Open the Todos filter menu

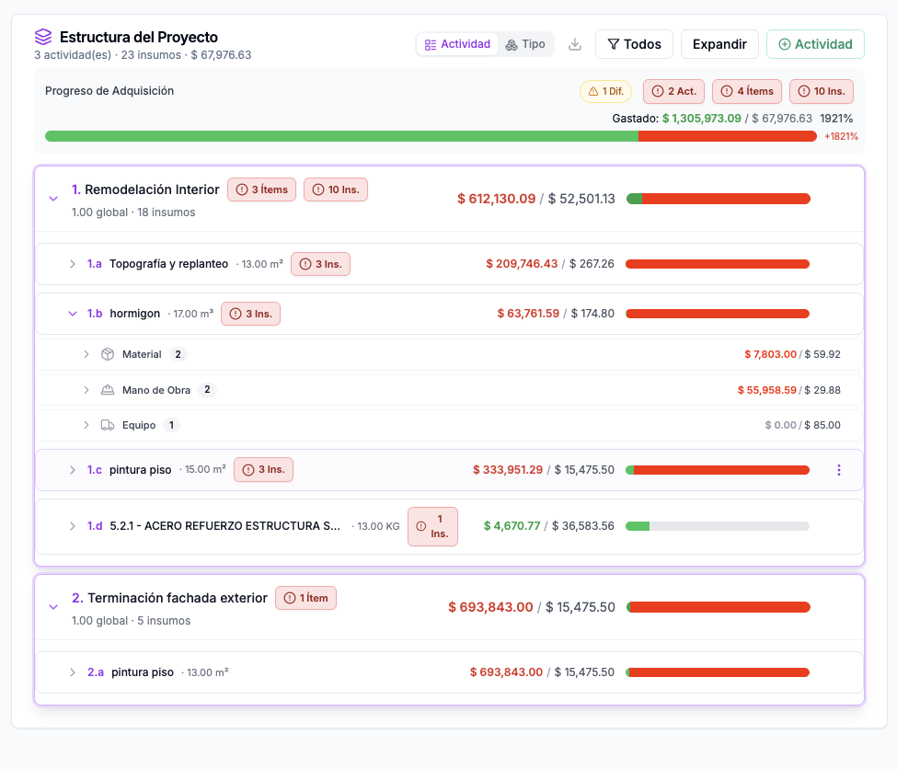tap(634, 43)
